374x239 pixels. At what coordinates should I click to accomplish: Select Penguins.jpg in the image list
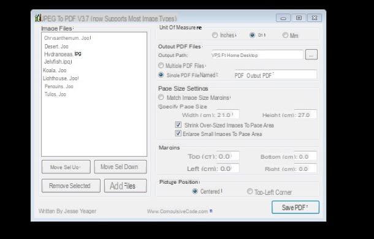click(x=59, y=86)
